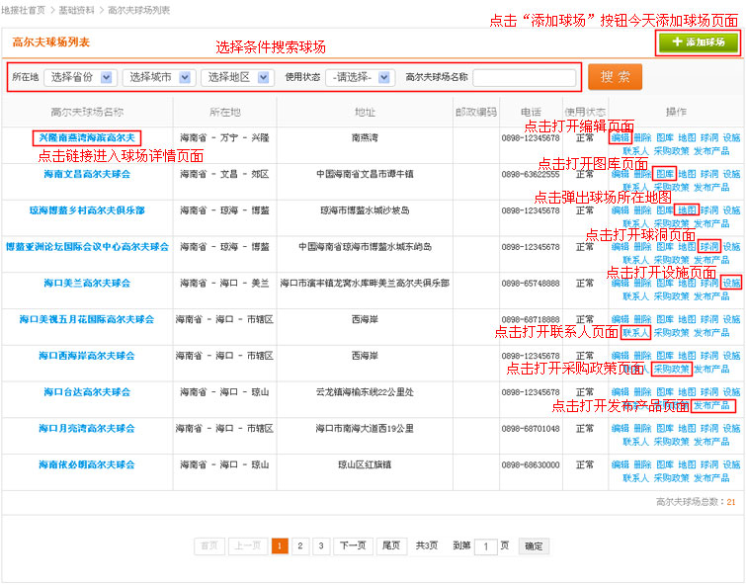Image resolution: width=746 pixels, height=585 pixels.
Task: Click the green 添加球场 button
Action: coord(698,42)
